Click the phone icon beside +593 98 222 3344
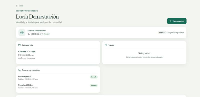Viewport: 200px width, 97px height. click(x=28, y=34)
